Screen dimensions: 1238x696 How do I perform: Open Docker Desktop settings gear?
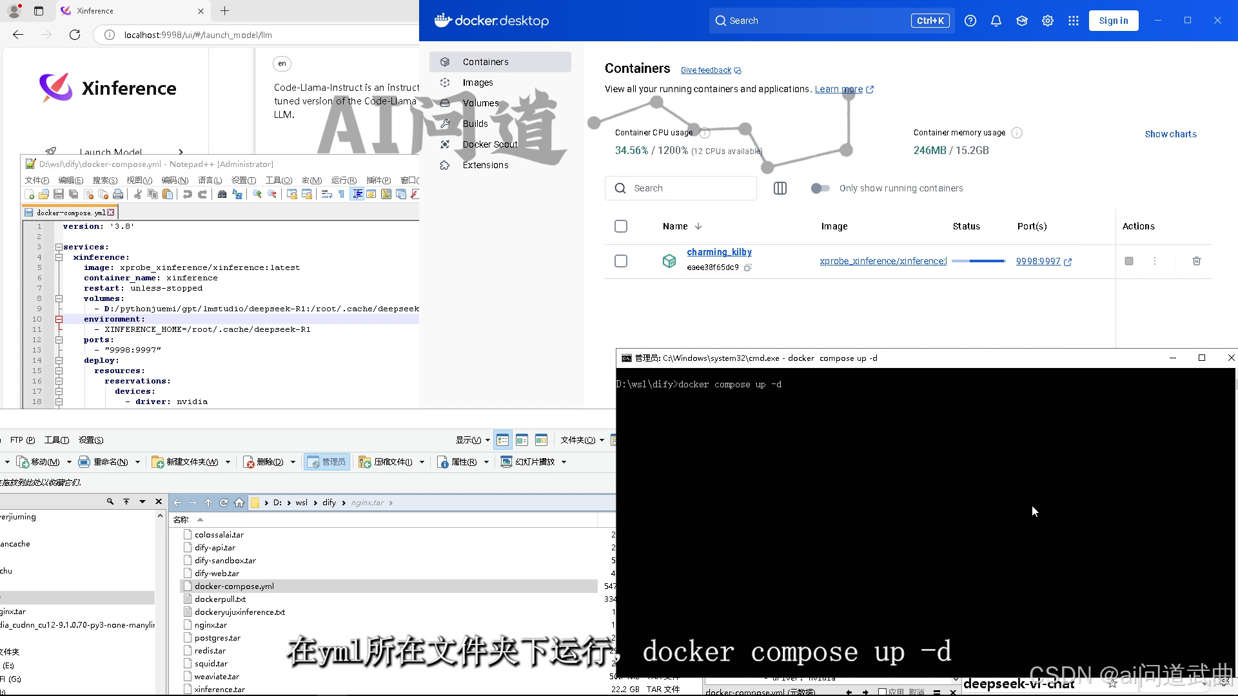[x=1048, y=21]
